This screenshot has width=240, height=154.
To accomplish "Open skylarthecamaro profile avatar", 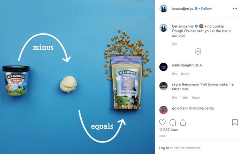I will coord(164,86).
